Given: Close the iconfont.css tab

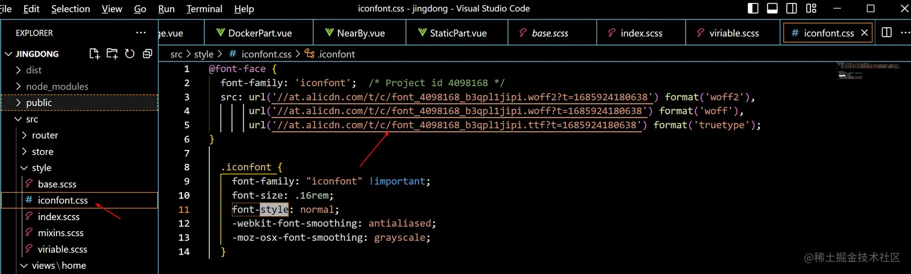Looking at the screenshot, I should 865,33.
